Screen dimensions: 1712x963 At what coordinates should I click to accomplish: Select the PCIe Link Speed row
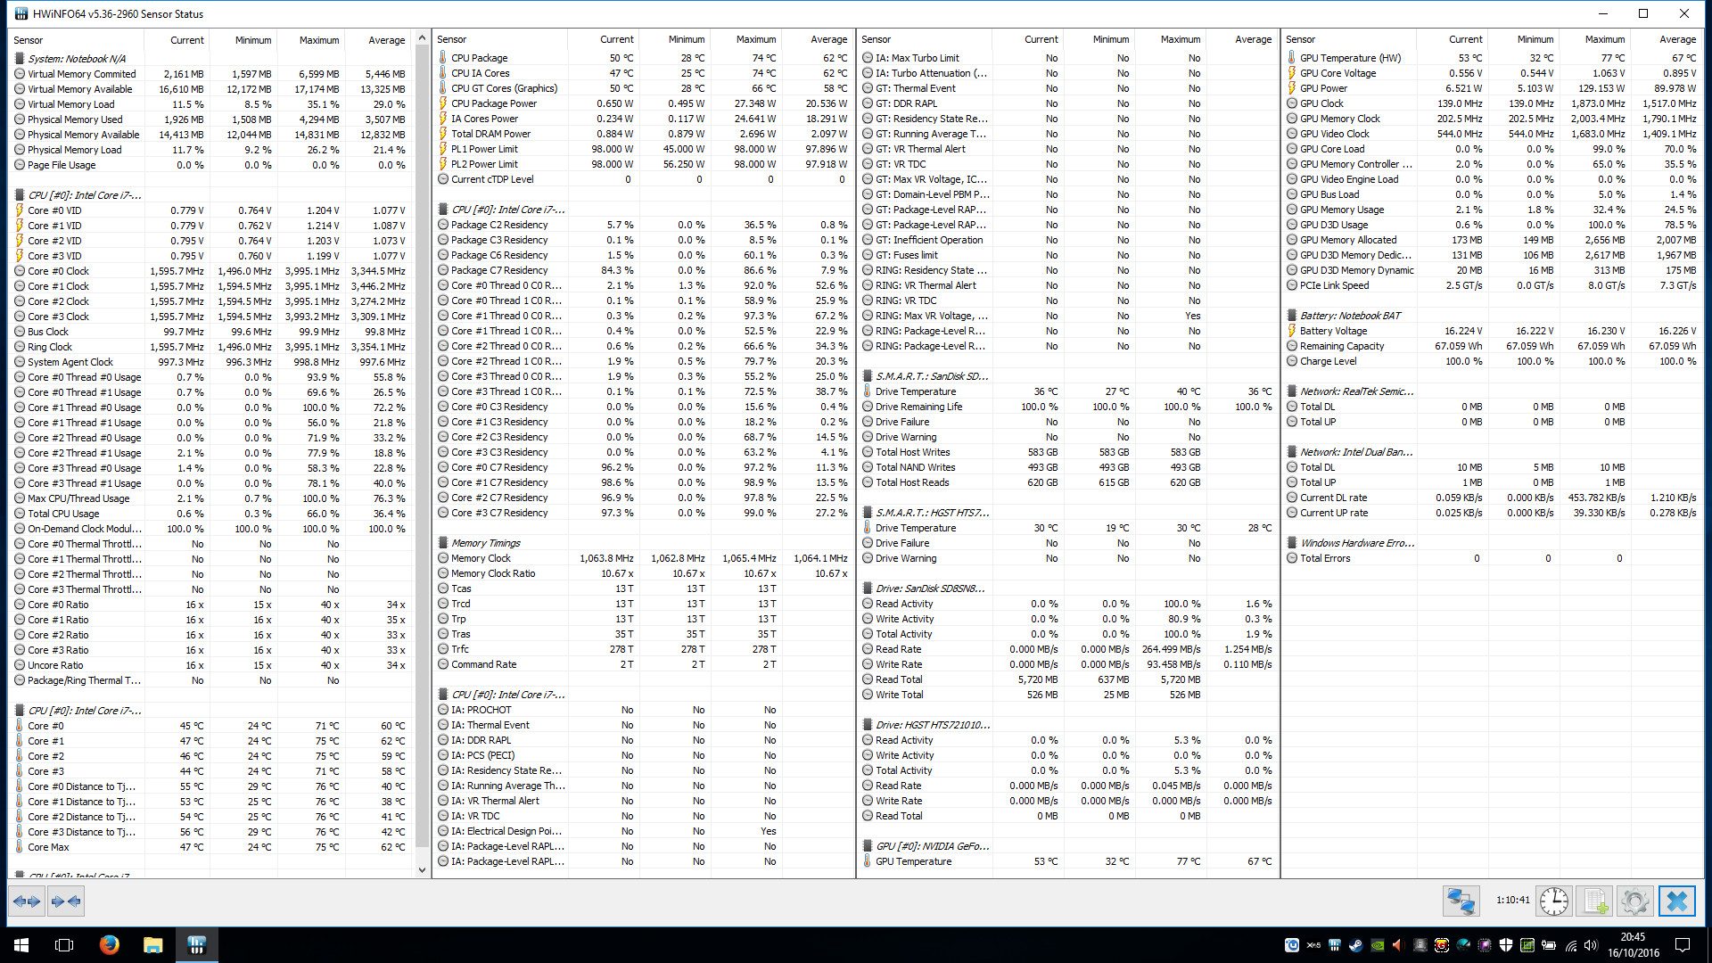(1492, 285)
